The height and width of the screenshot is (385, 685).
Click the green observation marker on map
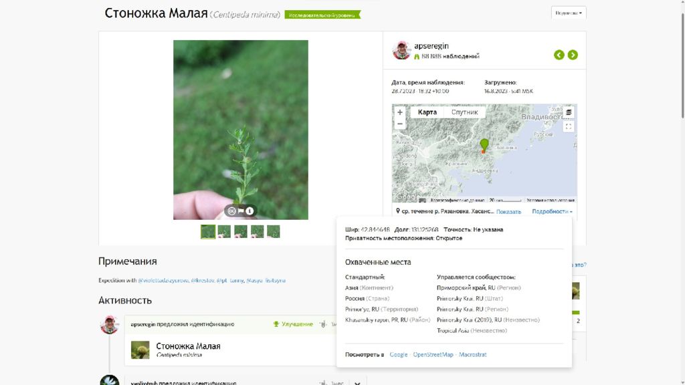click(484, 144)
